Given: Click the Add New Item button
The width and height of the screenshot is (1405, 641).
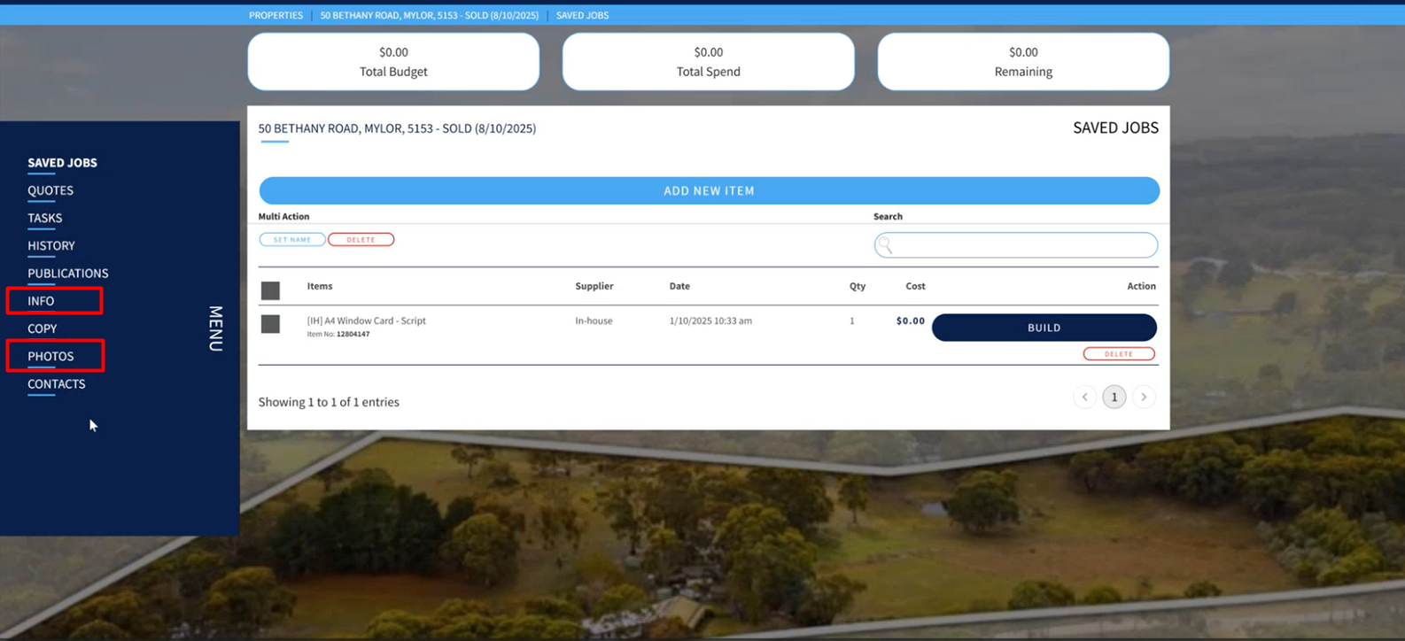Looking at the screenshot, I should 709,190.
